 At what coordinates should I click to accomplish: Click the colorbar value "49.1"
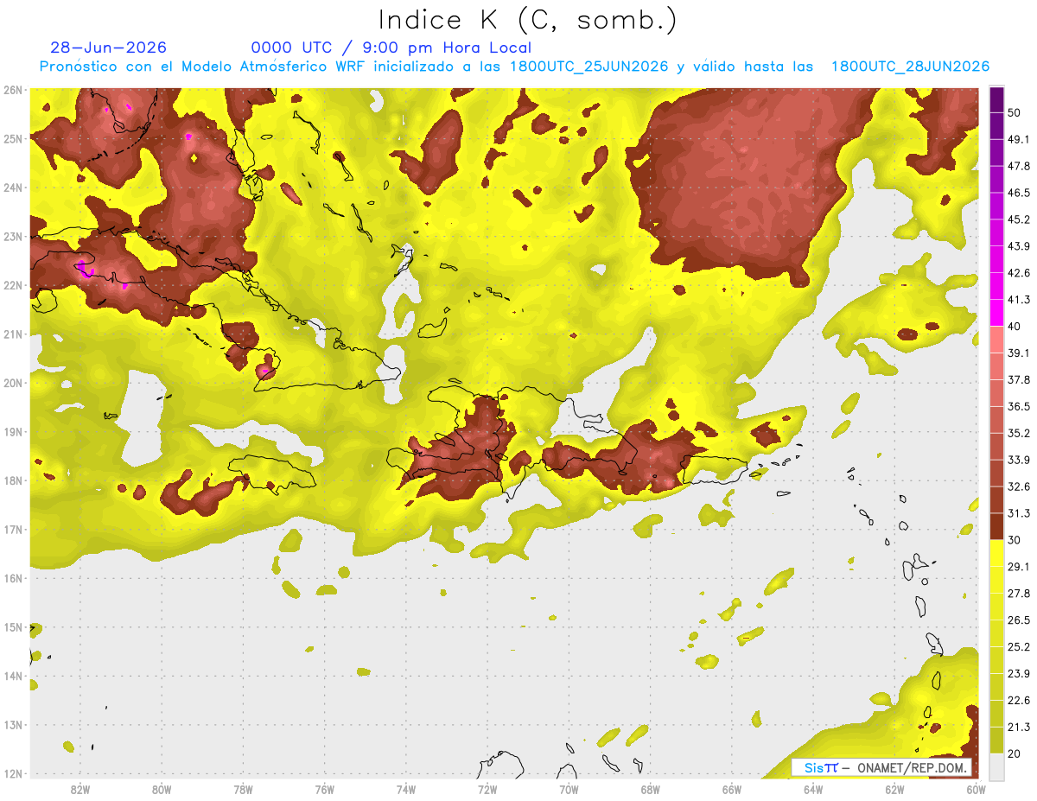point(1019,139)
